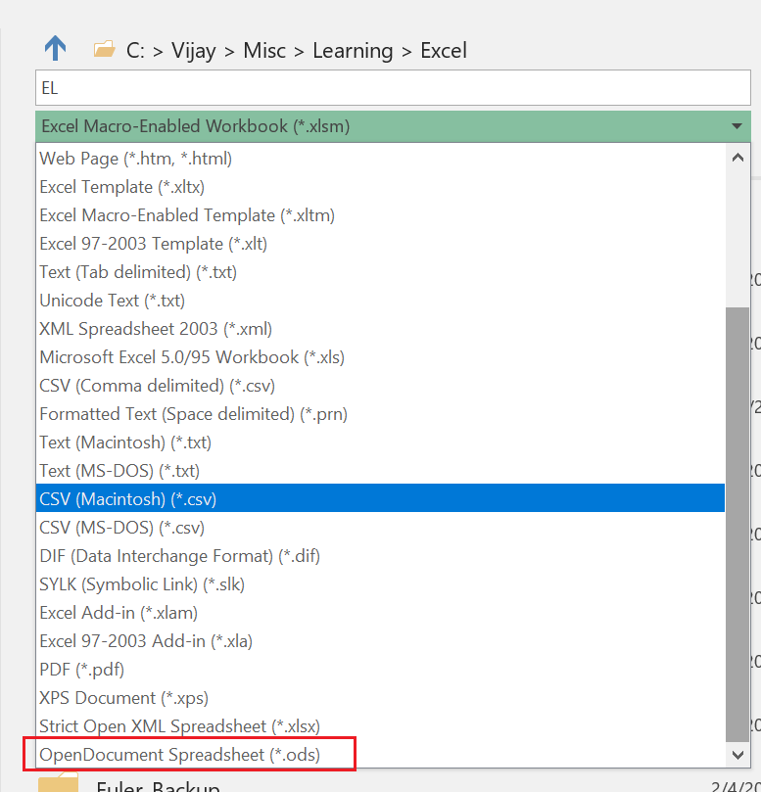Pick DIF (Data Interchange Format) (*.dif)
The width and height of the screenshot is (761, 792).
[380, 556]
